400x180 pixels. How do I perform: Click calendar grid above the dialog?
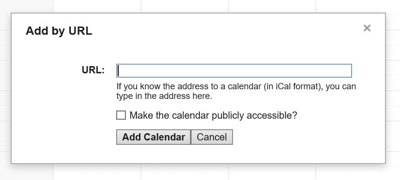(x=199, y=6)
